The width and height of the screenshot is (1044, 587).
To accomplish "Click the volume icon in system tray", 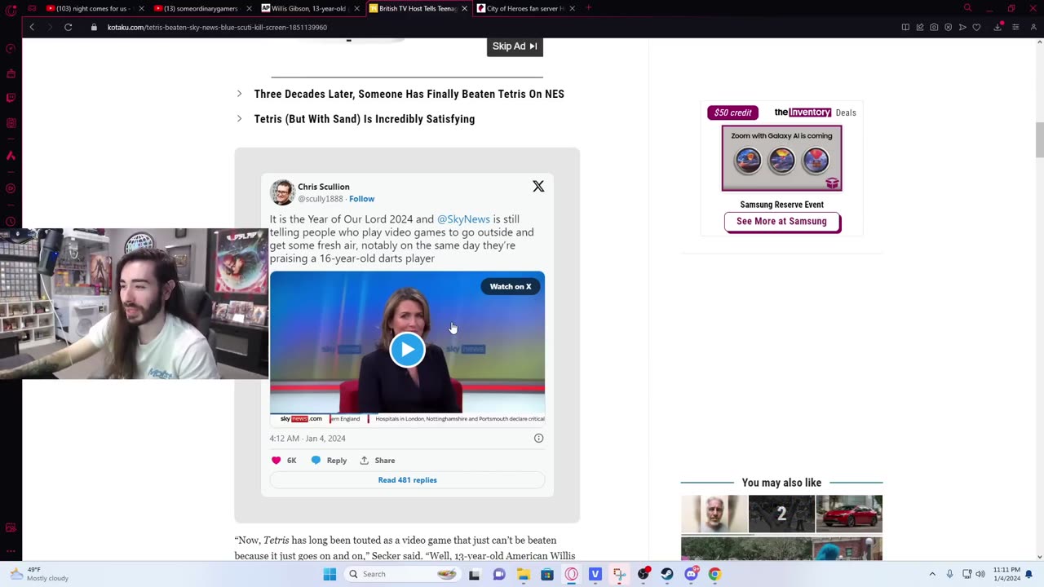I will [980, 574].
